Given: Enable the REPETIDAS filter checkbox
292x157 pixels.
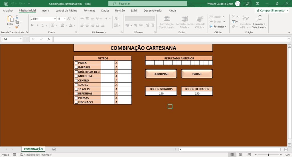Looking at the screenshot, I should point(76,93).
